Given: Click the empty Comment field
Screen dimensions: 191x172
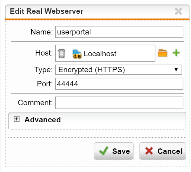Looking at the screenshot, I should point(119,103).
